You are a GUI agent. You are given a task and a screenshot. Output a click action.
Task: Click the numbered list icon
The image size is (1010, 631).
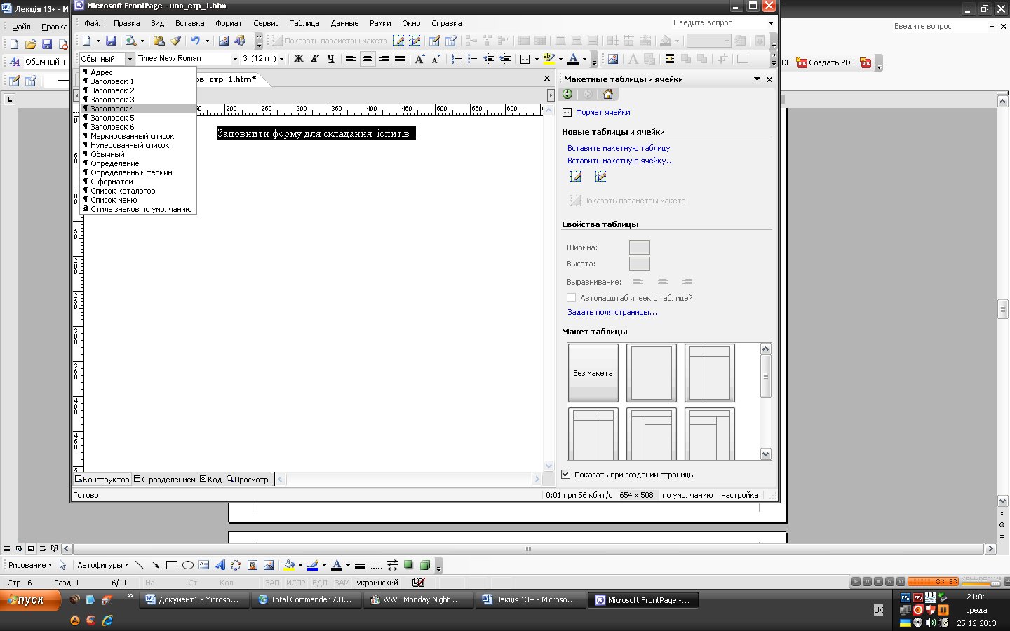(x=457, y=59)
